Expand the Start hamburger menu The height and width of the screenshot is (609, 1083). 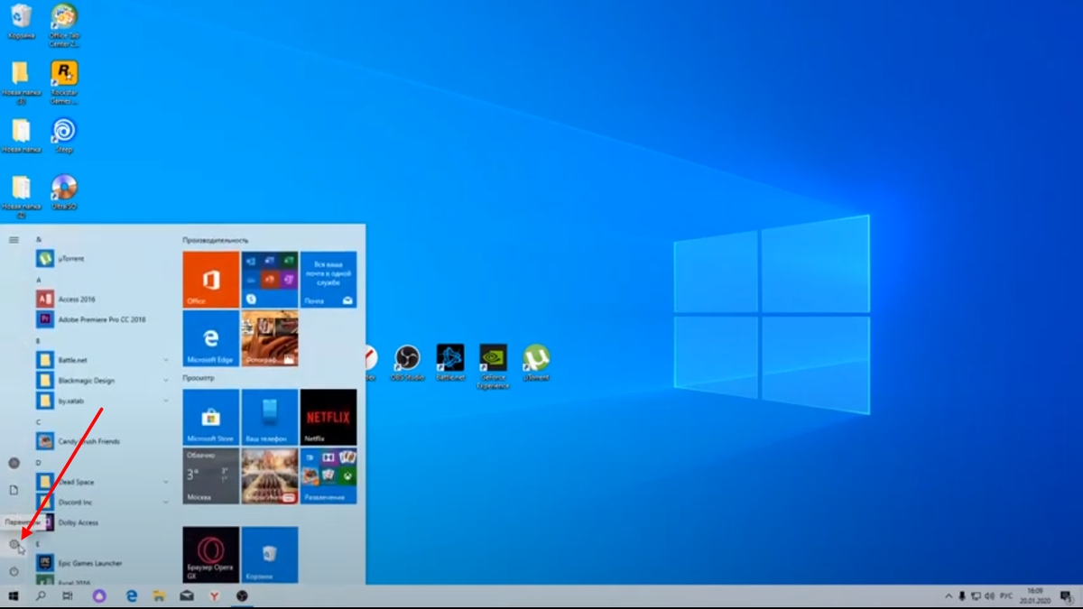tap(14, 240)
